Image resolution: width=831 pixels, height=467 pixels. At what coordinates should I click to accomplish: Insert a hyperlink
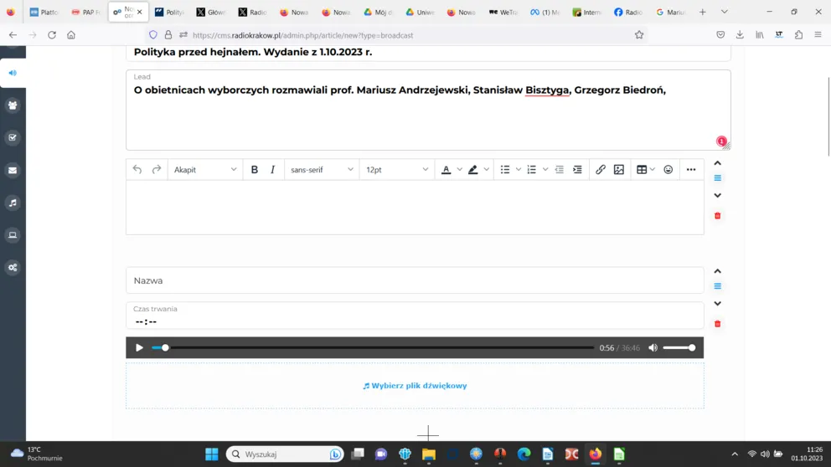pyautogui.click(x=601, y=169)
